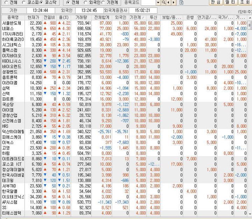The height and width of the screenshot is (219, 252).
Task: Sort by 기관계 column header
Action: click(138, 18)
